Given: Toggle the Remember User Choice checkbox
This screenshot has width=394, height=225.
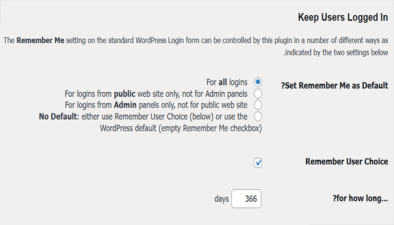Looking at the screenshot, I should [258, 163].
